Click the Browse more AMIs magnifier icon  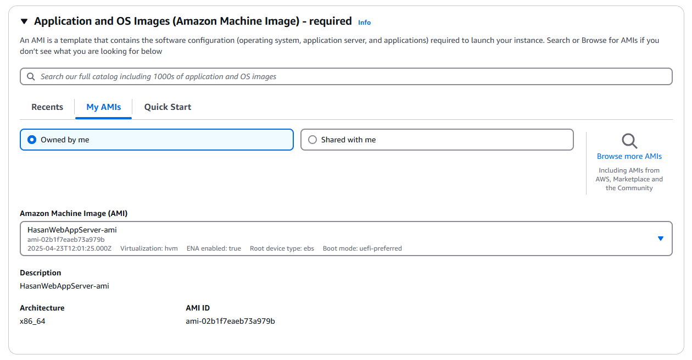[x=629, y=141]
